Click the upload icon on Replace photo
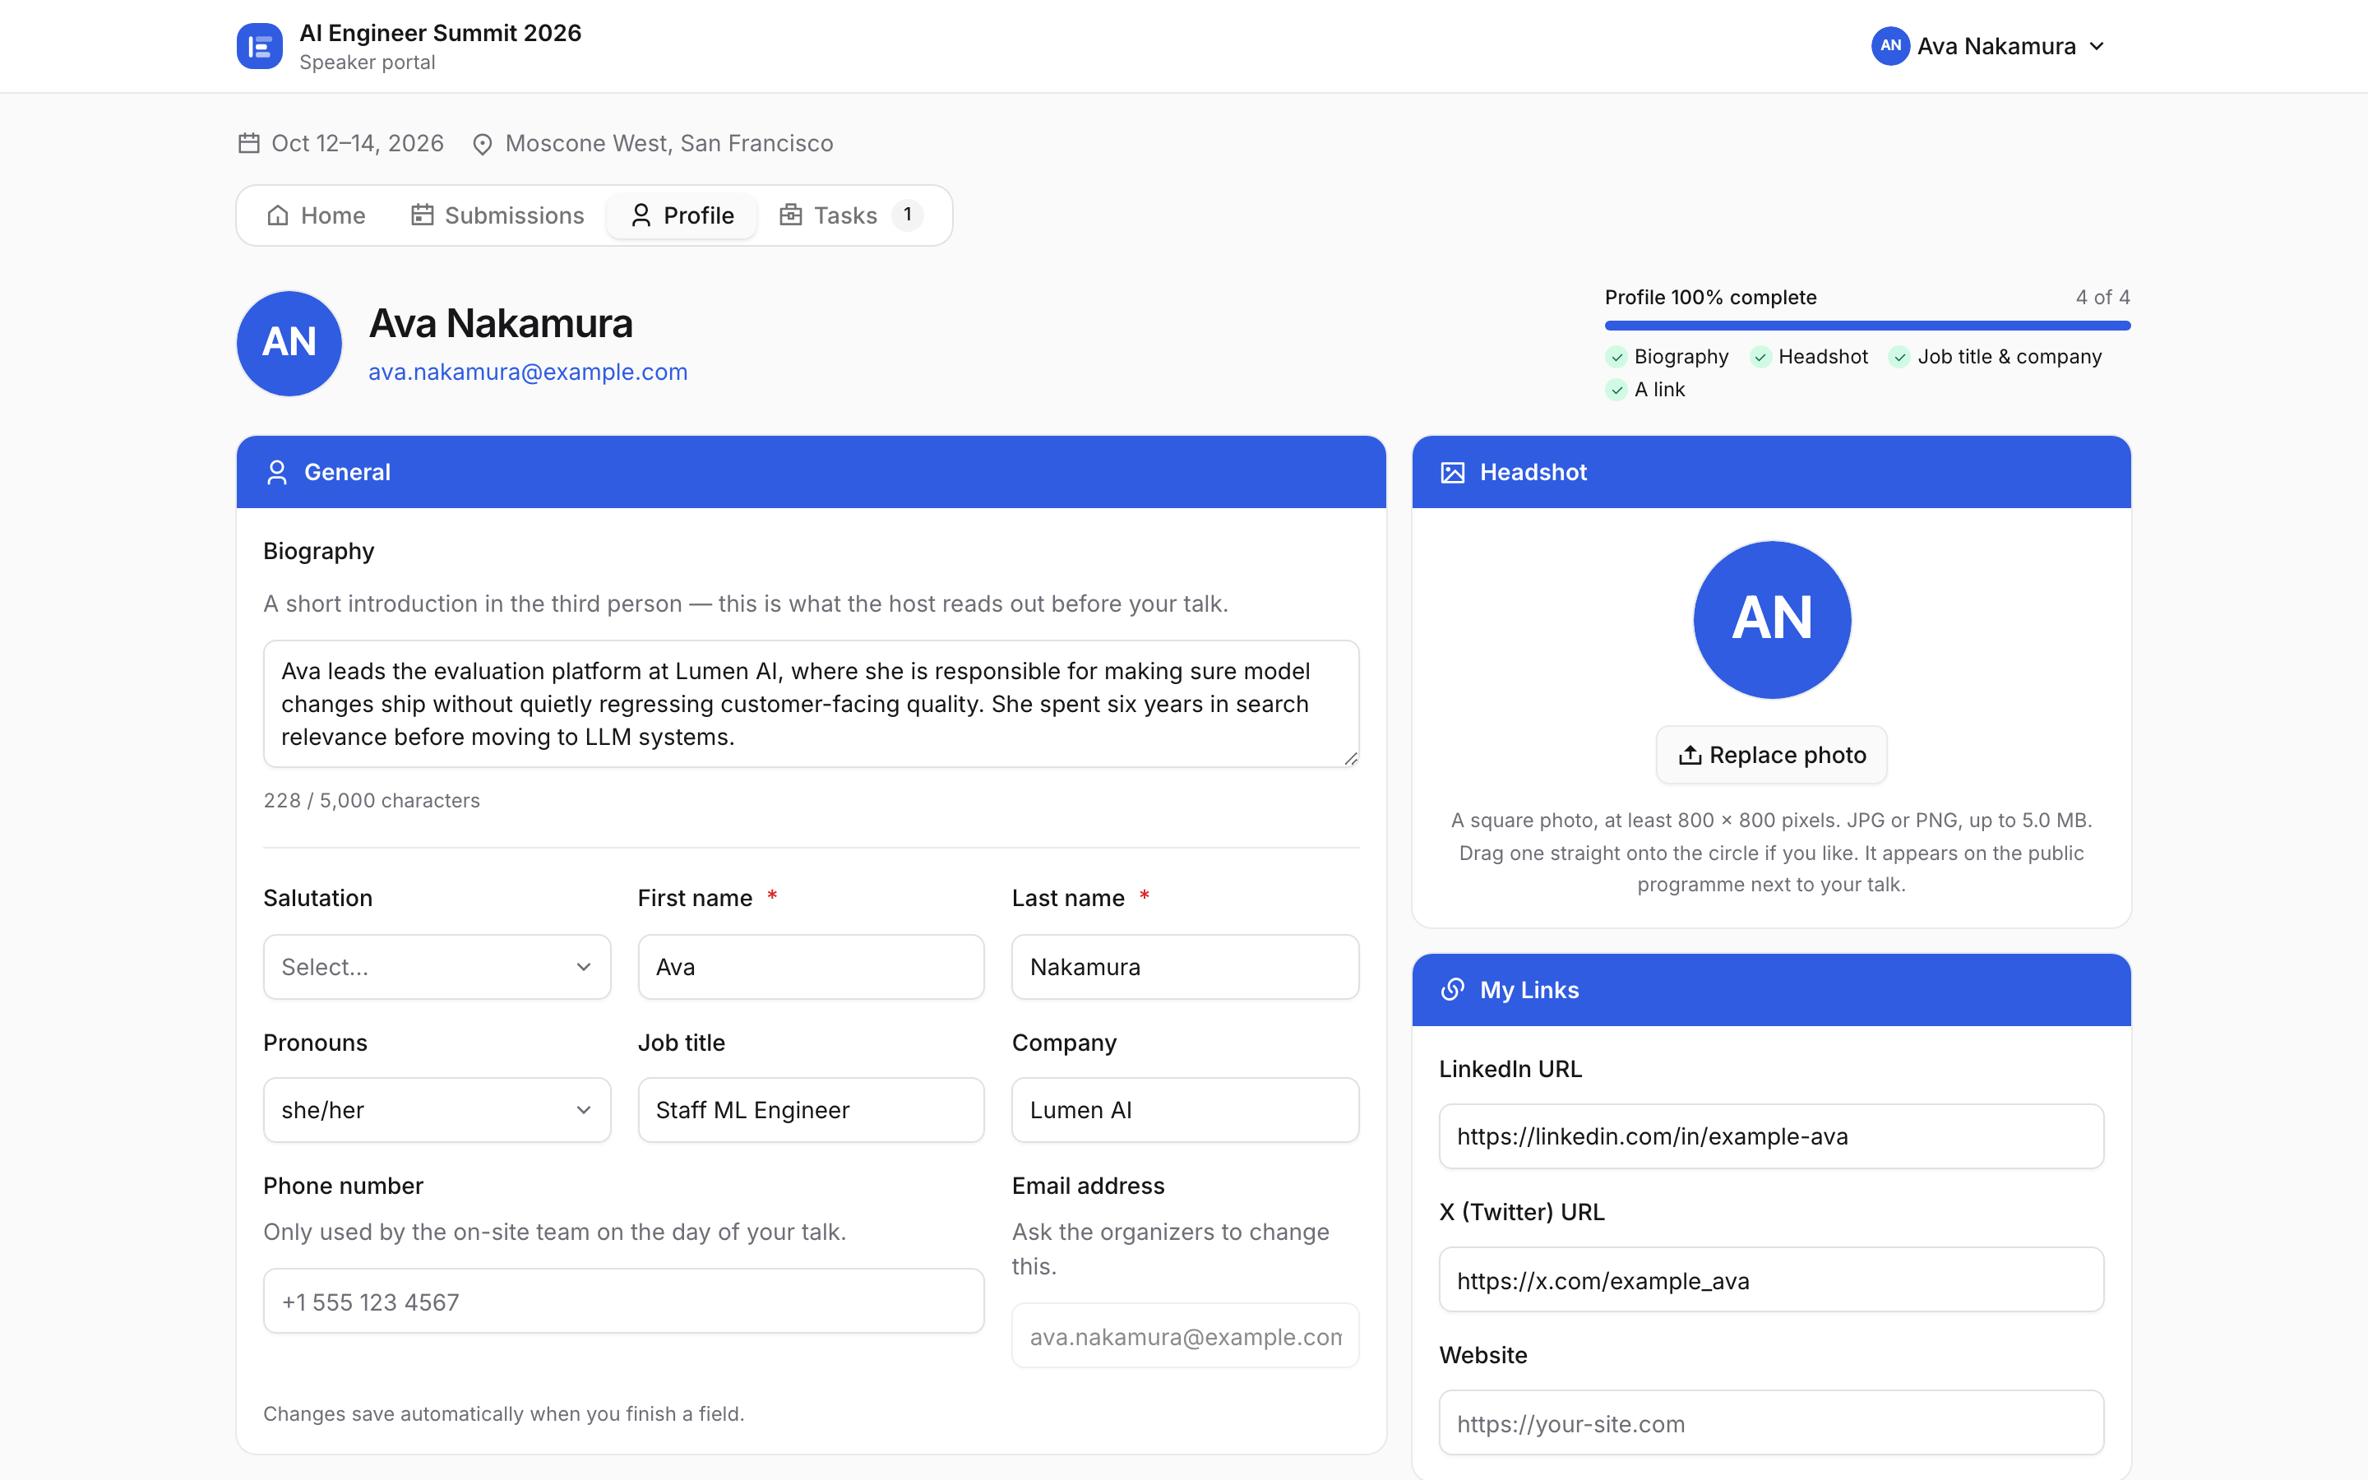 point(1689,755)
